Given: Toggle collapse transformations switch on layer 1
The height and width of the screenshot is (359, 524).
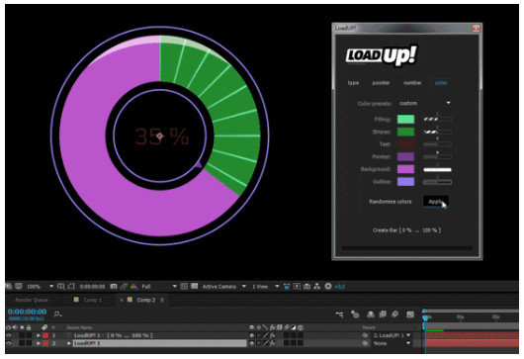Looking at the screenshot, I should pyautogui.click(x=259, y=335).
